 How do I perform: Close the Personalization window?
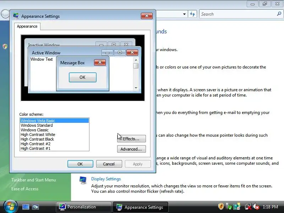tap(277, 4)
